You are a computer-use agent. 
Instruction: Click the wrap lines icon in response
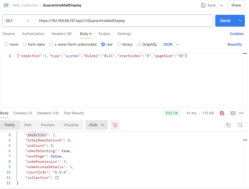pyautogui.click(x=115, y=125)
